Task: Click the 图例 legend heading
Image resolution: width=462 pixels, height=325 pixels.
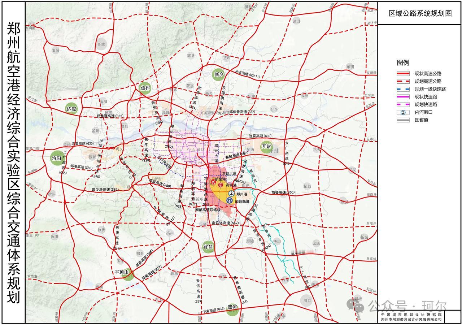Action: pyautogui.click(x=403, y=63)
